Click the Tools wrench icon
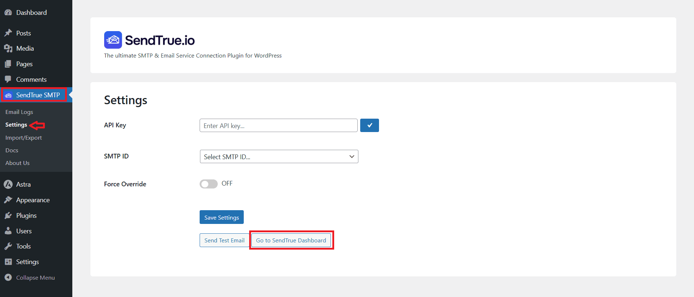Image resolution: width=694 pixels, height=297 pixels. pos(8,246)
